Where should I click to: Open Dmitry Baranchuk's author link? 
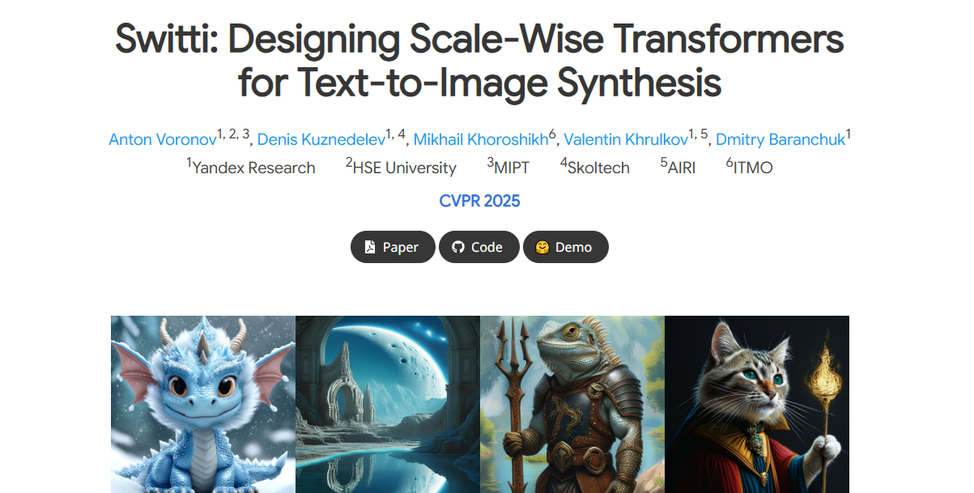[x=780, y=139]
